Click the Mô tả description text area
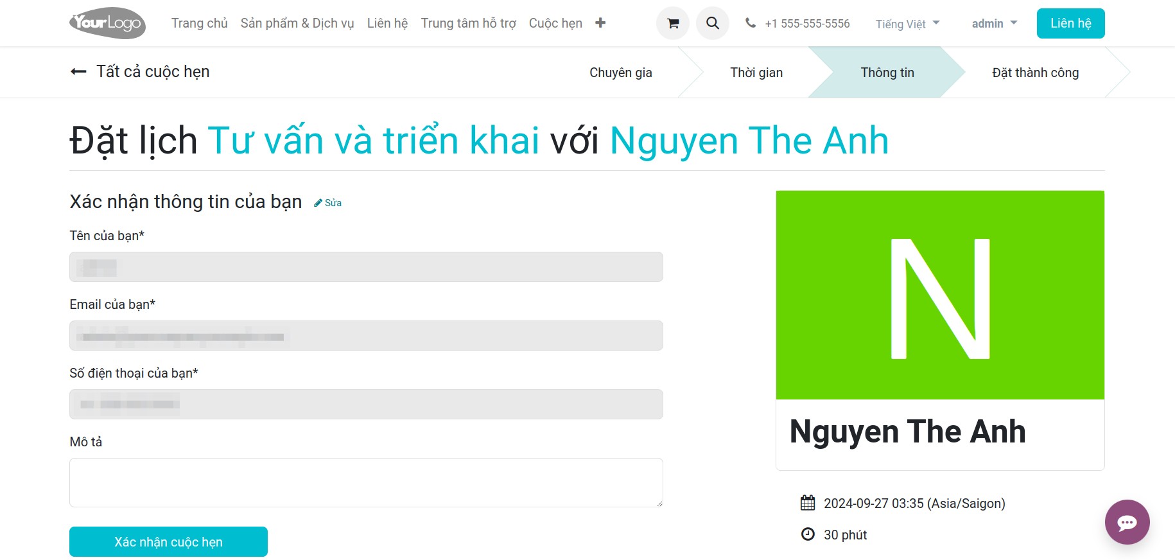 coord(366,482)
